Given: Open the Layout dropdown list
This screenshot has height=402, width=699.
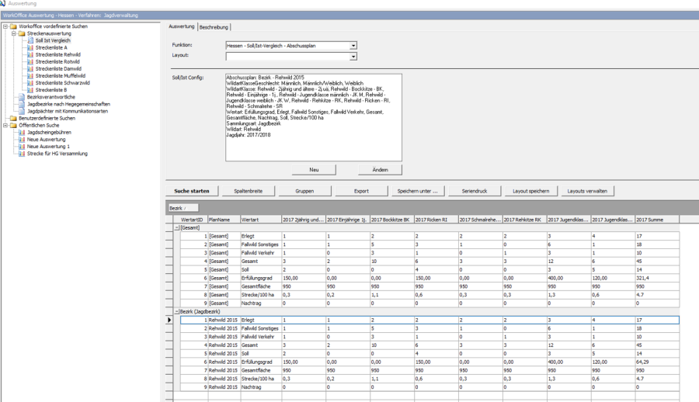Looking at the screenshot, I should click(x=353, y=56).
